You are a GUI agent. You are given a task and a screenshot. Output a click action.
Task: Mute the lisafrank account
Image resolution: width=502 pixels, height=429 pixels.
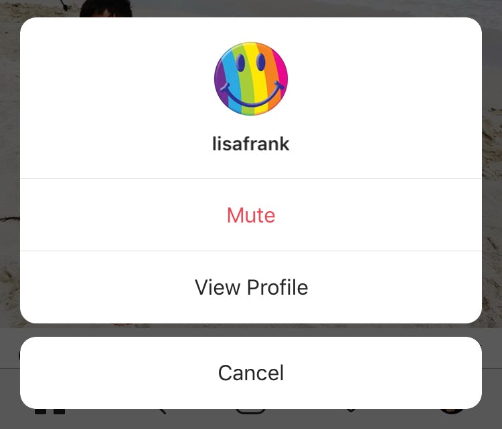click(251, 215)
